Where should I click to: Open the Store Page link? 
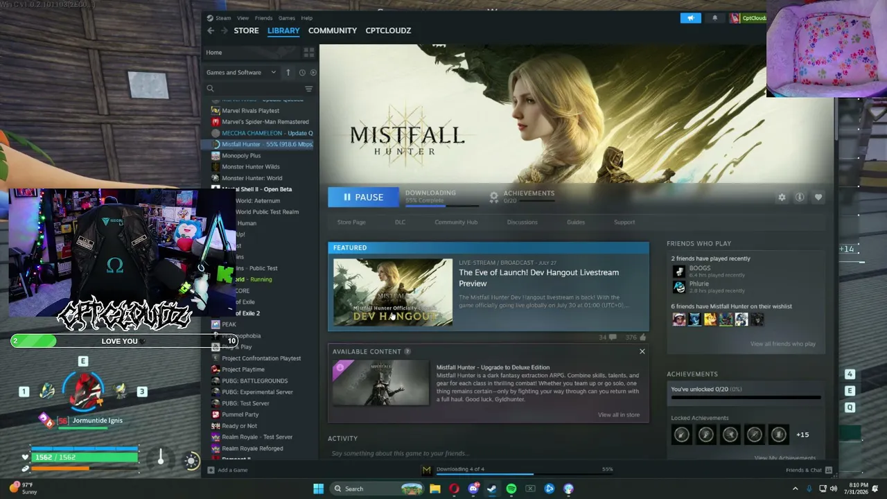tap(351, 222)
